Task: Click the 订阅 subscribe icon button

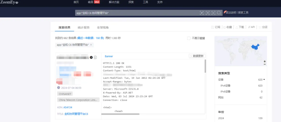Action: pyautogui.click(x=216, y=27)
